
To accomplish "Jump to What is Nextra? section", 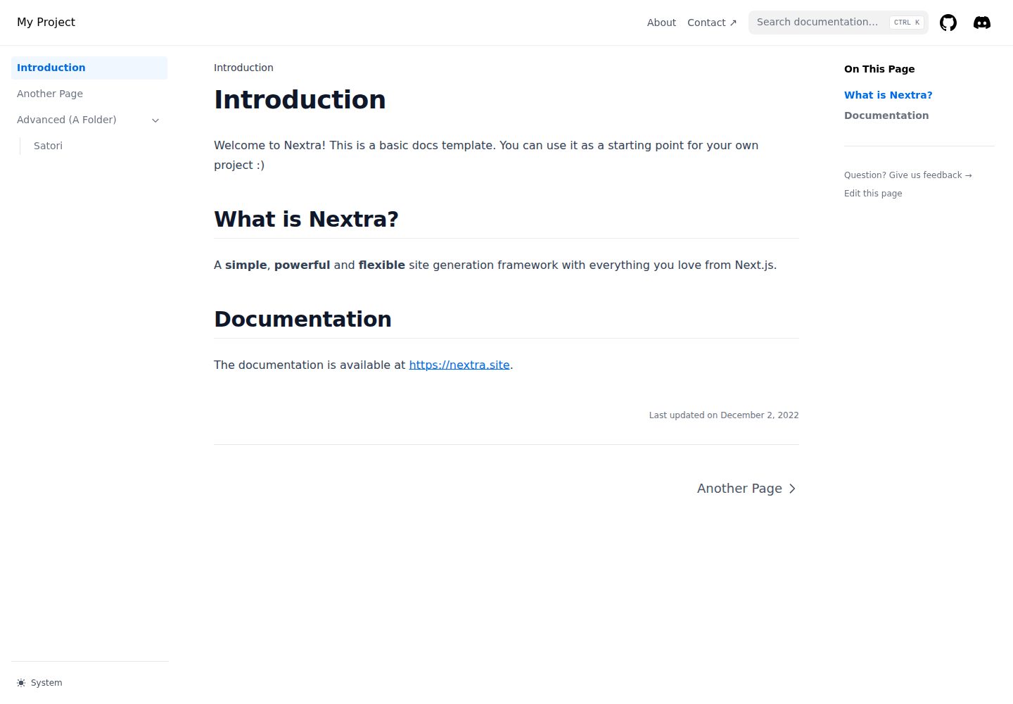I will [x=888, y=95].
